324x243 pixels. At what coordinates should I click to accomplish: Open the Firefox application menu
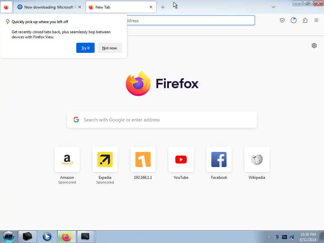click(316, 20)
